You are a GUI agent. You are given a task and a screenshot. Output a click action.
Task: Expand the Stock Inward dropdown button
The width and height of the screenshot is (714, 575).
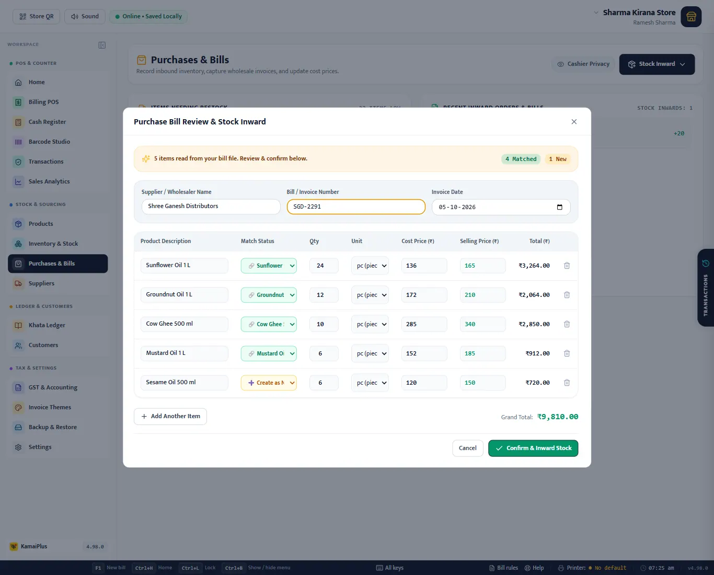pos(657,64)
